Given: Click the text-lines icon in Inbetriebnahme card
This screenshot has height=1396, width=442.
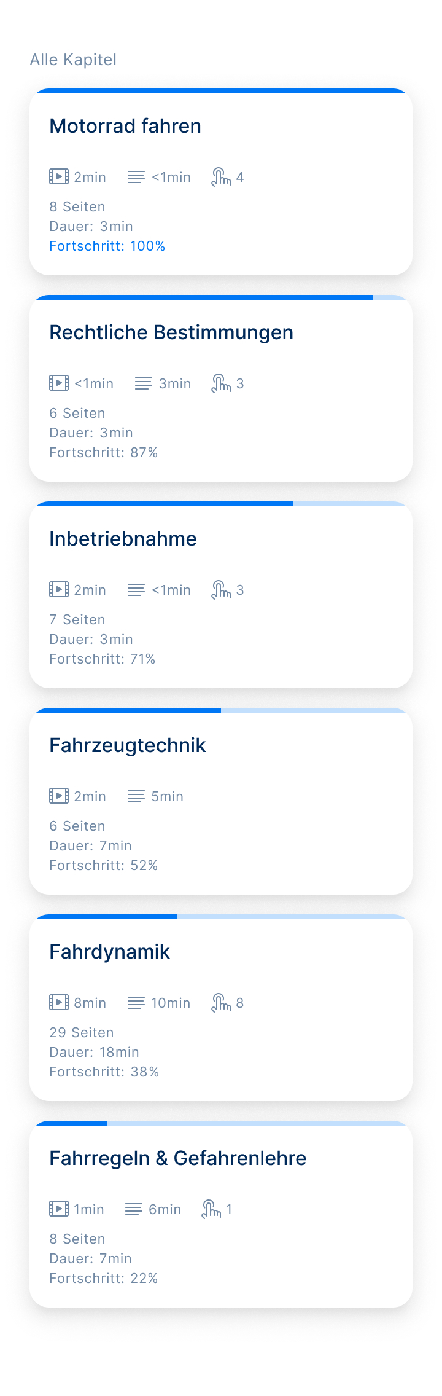Looking at the screenshot, I should 136,590.
